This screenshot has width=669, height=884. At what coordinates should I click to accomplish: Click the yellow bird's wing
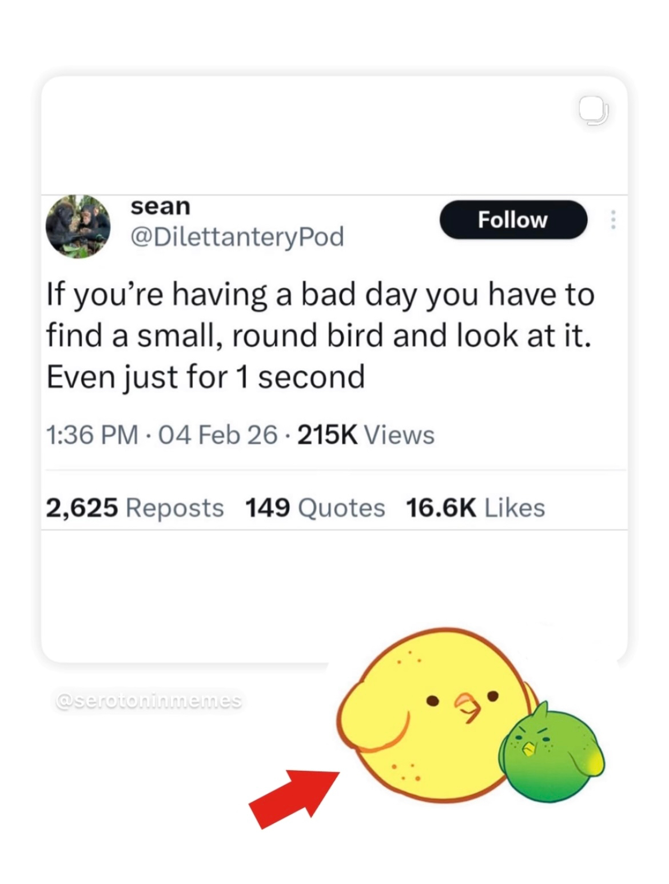tap(372, 718)
